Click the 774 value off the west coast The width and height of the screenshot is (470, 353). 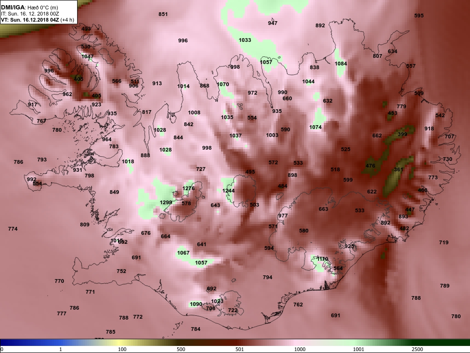(13, 229)
